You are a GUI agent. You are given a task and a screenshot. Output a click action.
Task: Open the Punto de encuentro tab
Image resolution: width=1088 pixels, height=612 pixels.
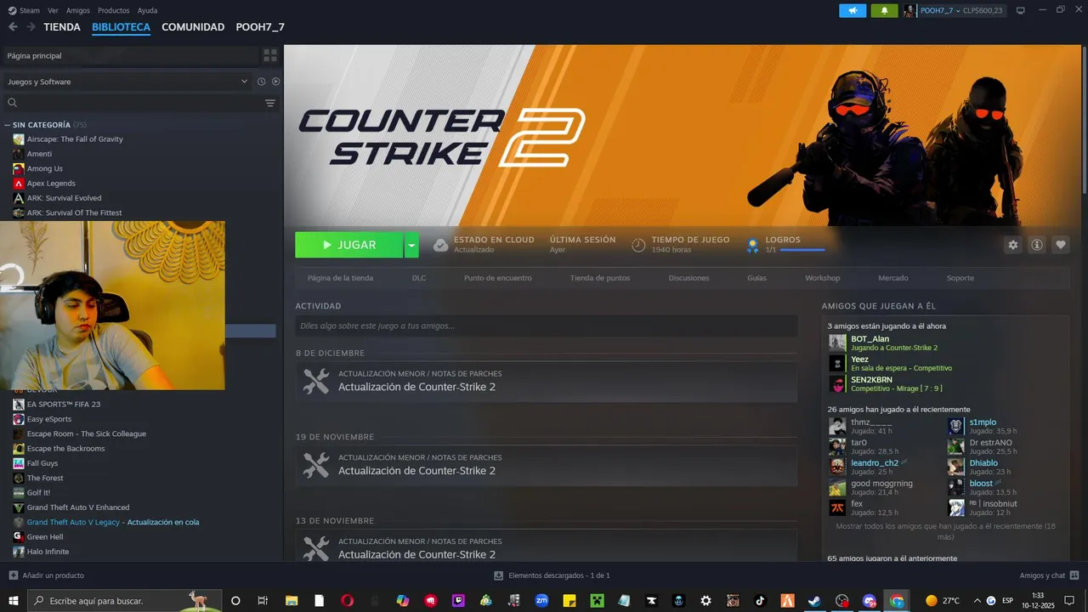[498, 278]
